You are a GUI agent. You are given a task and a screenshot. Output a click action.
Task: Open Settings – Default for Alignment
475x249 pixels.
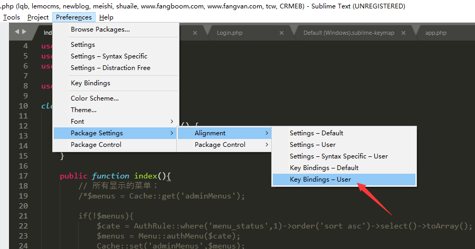point(344,133)
